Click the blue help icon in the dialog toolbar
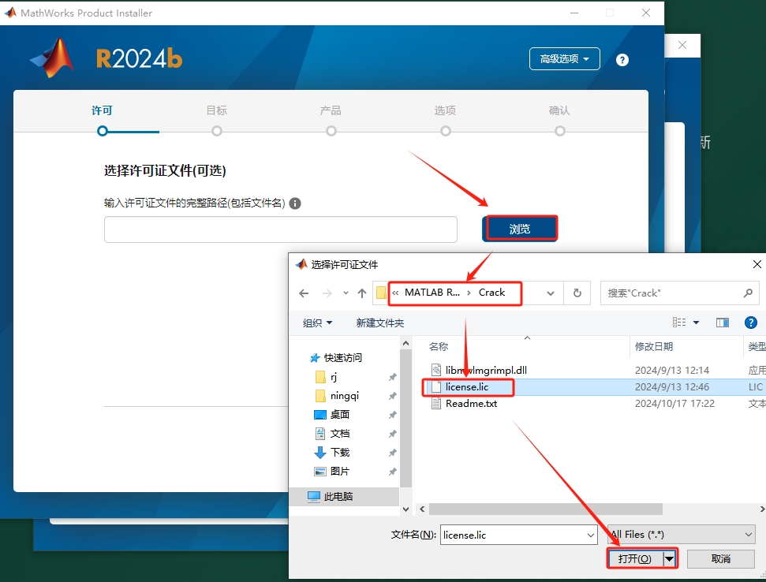 (751, 322)
